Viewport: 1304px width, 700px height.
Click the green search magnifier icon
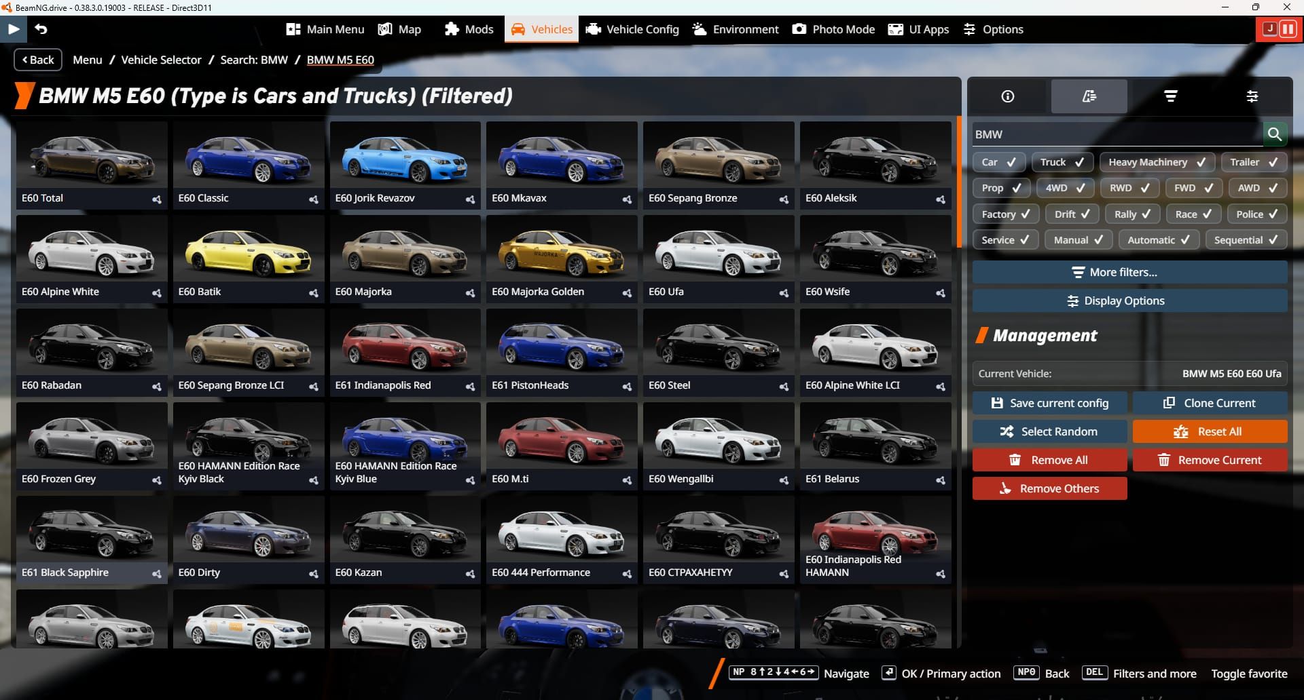1275,134
